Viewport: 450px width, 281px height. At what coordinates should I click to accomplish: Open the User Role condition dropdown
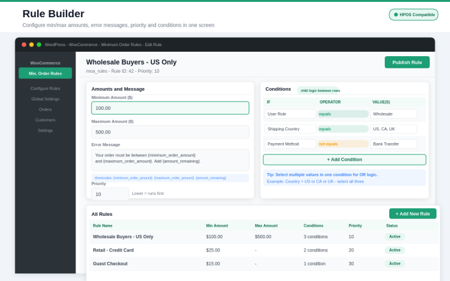pyautogui.click(x=290, y=114)
